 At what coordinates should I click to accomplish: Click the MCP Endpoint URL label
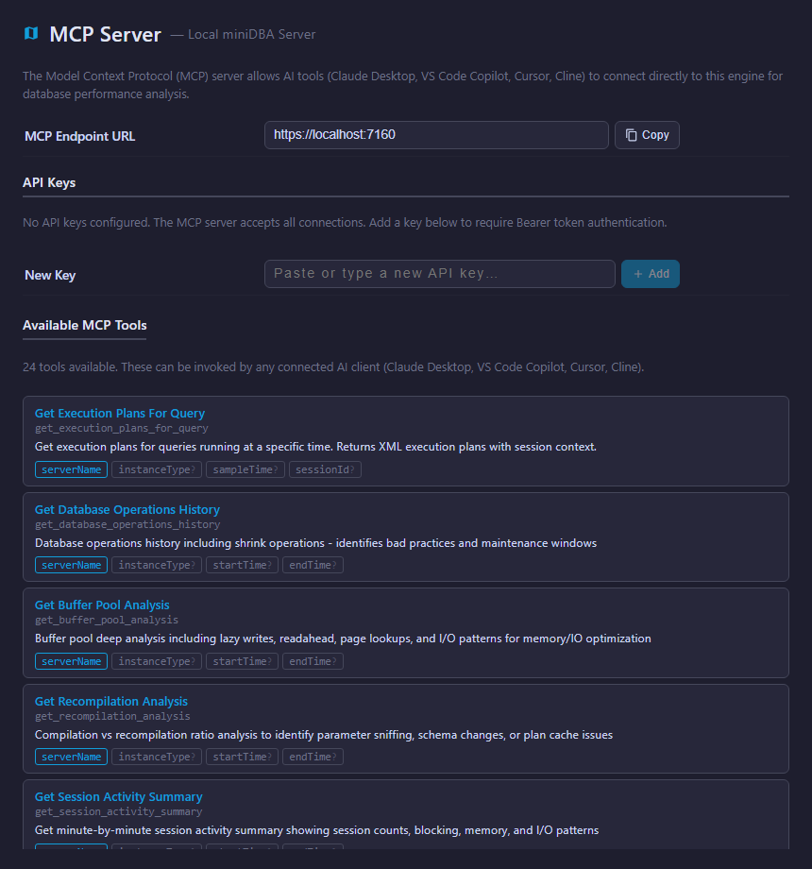(79, 136)
